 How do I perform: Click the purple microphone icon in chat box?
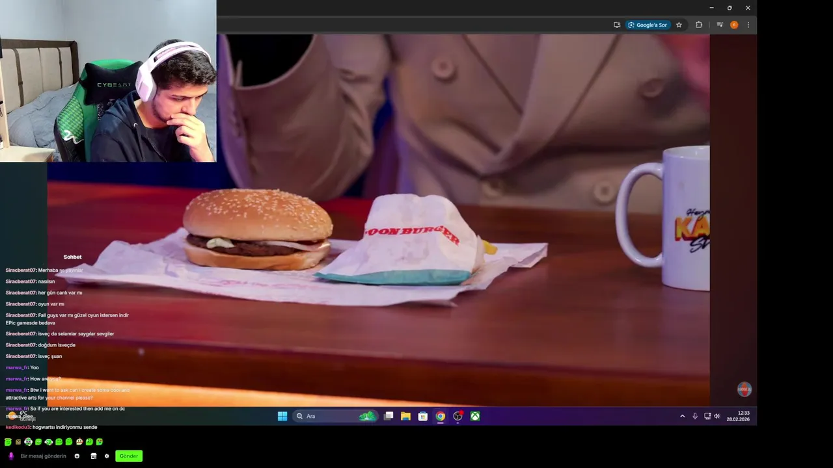[11, 456]
